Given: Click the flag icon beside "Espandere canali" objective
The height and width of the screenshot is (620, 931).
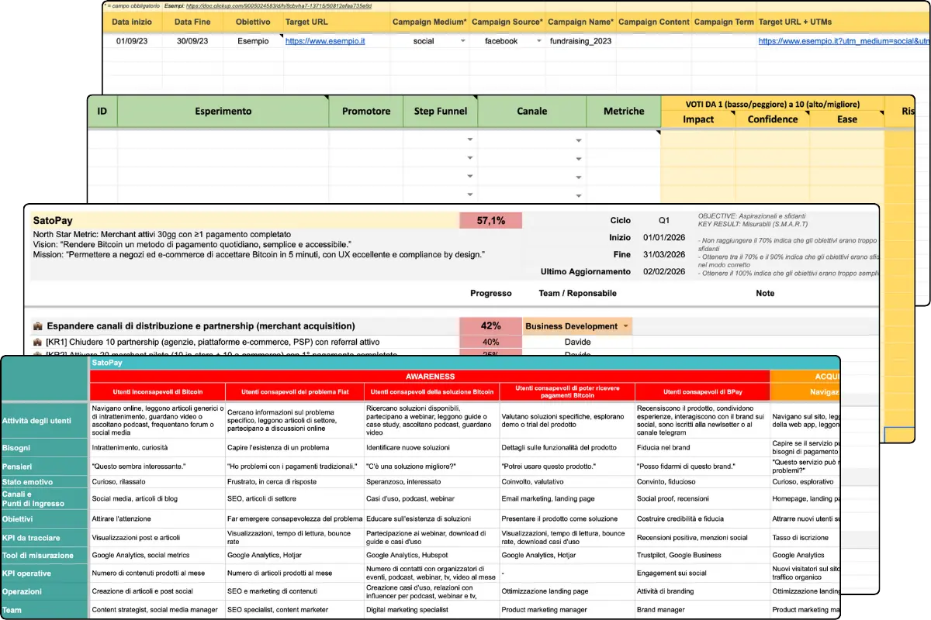Looking at the screenshot, I should 37,324.
